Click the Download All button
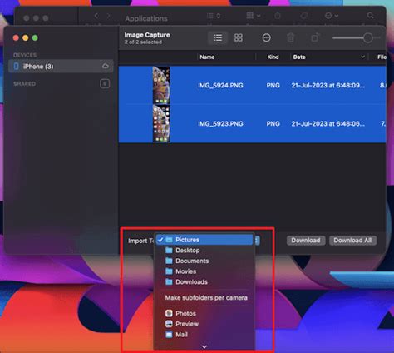 352,241
